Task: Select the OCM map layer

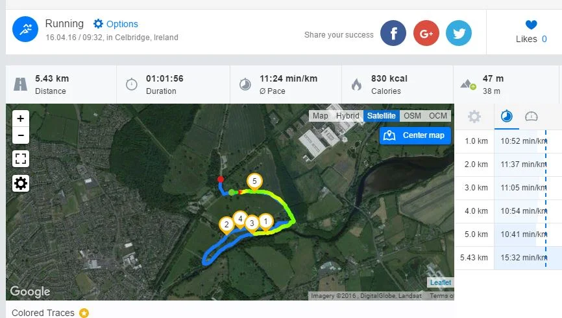Action: 438,116
